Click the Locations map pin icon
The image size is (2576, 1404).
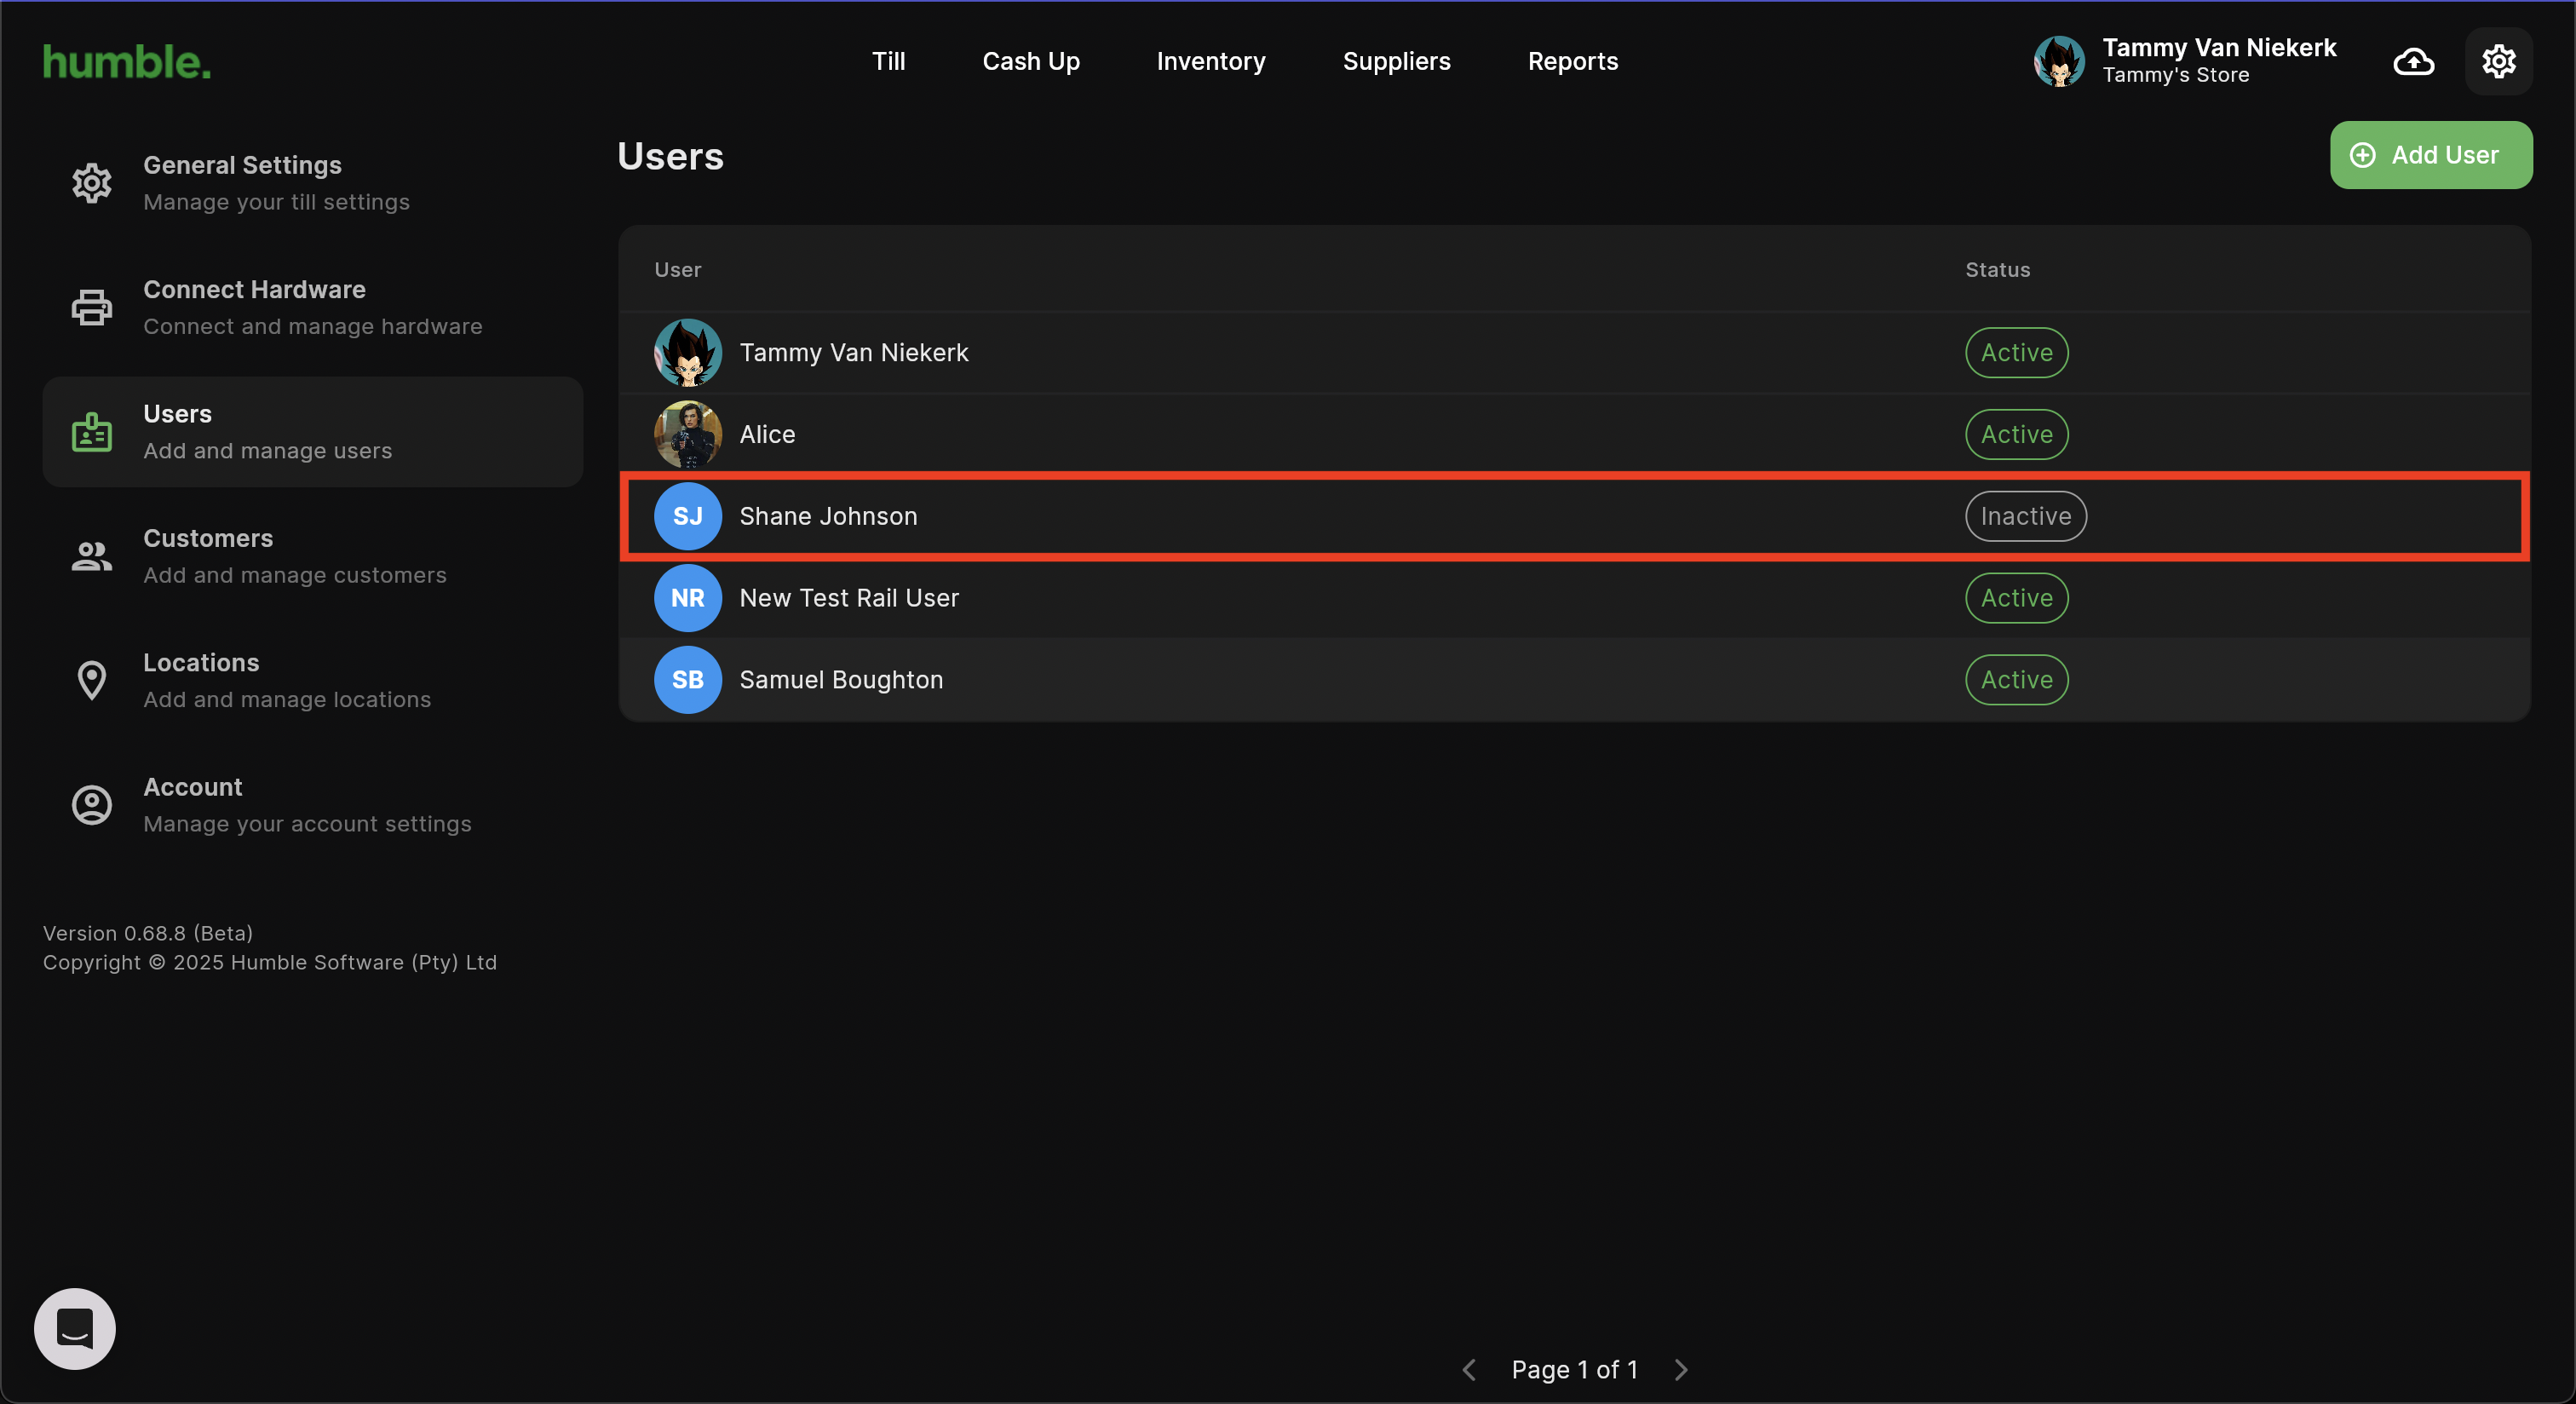[x=92, y=681]
